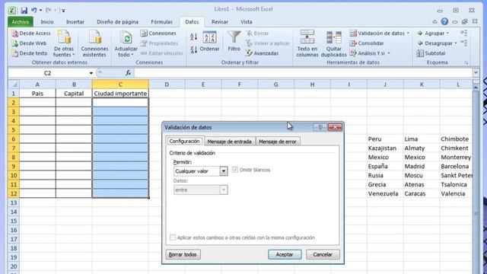Image resolution: width=487 pixels, height=274 pixels.
Task: Click the Desde texto import icon
Action: pos(14,53)
